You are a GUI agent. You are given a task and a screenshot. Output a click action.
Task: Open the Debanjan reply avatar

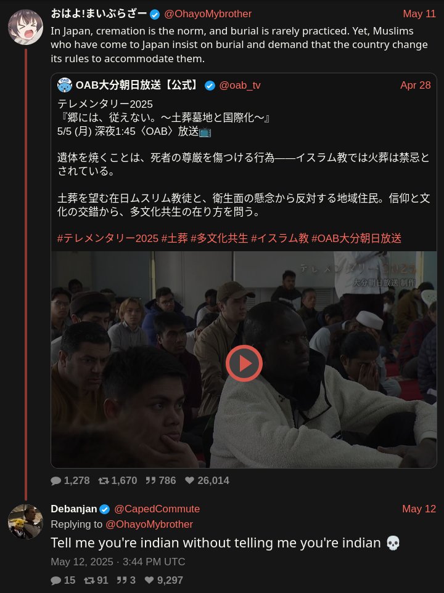point(25,522)
